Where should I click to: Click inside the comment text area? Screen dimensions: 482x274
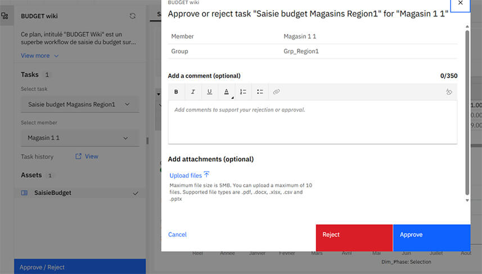(312, 122)
